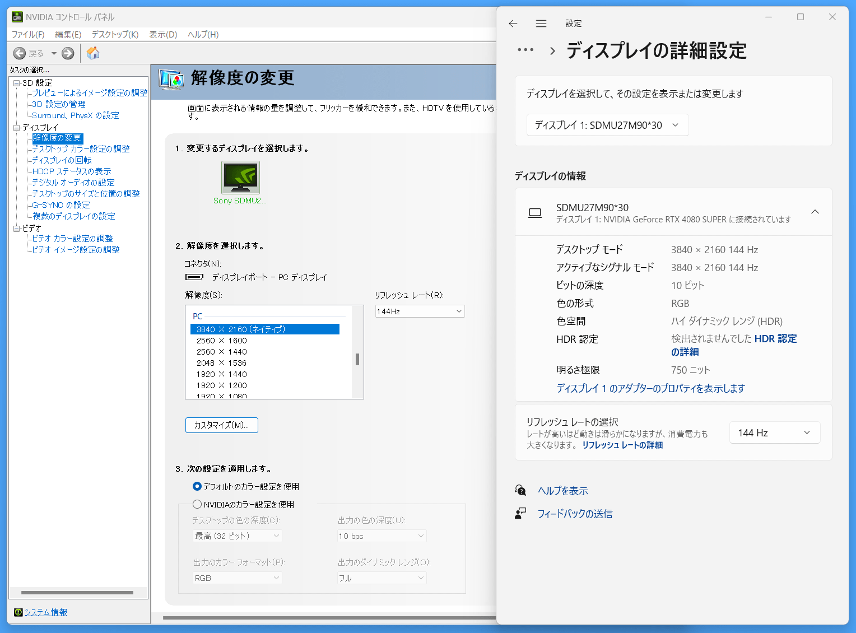Open the フル output dynamic range dropdown

coord(382,578)
